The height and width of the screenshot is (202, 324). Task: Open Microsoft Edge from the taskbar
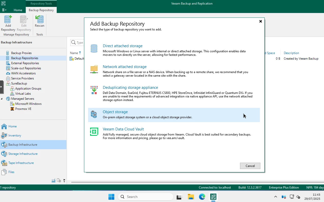click(x=202, y=197)
